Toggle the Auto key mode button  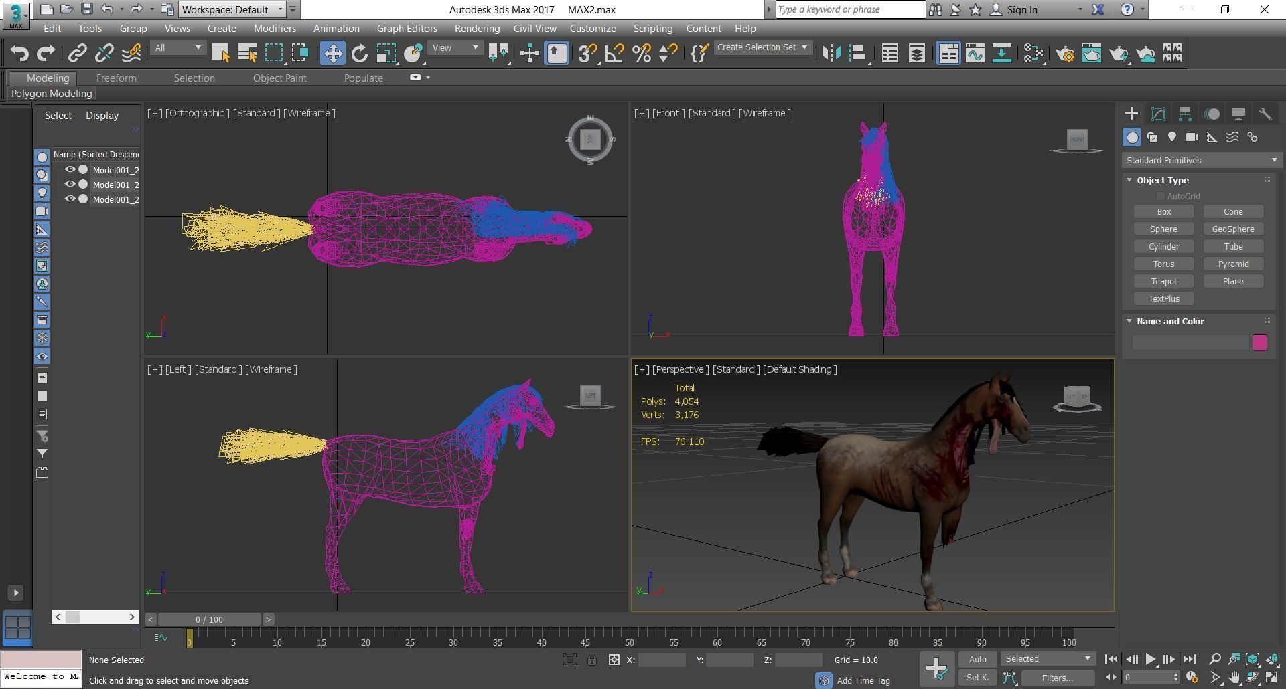pos(977,659)
